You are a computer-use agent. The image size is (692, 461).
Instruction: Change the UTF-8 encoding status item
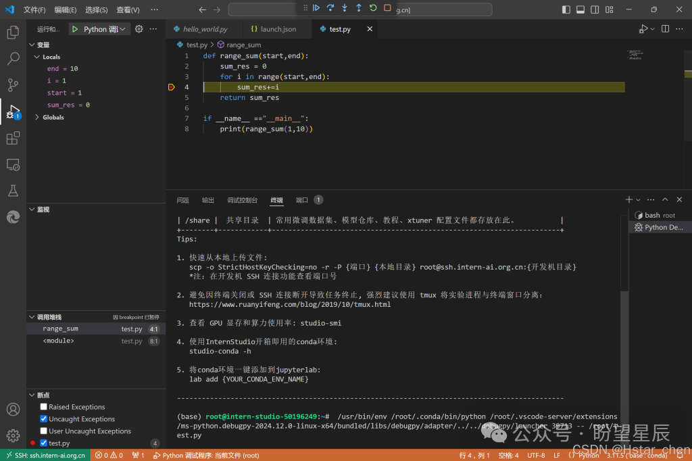pos(536,456)
